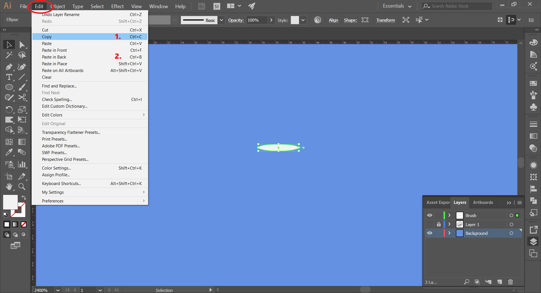Create new layer in Layers panel
The width and height of the screenshot is (541, 293).
click(x=500, y=282)
